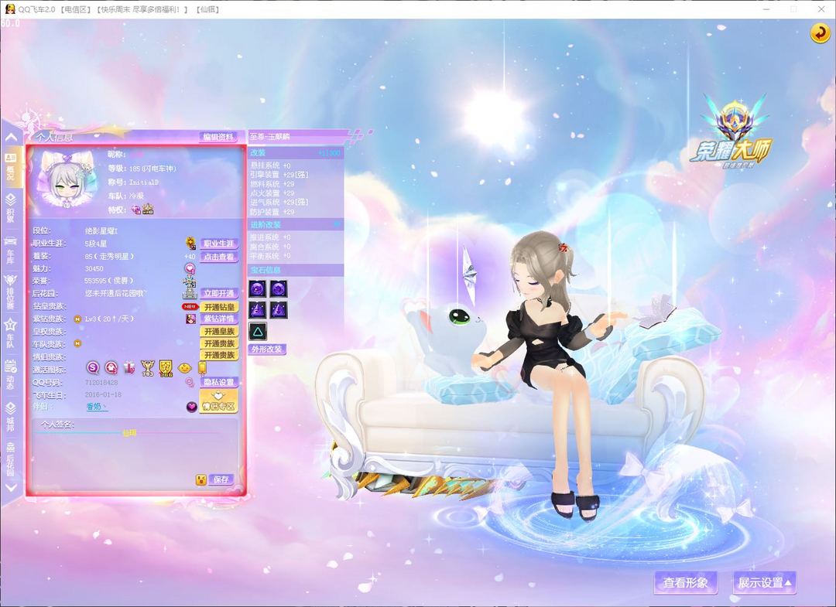Viewport: 836px width, 607px height.
Task: Click the golden back arrow icon
Action: pyautogui.click(x=820, y=33)
